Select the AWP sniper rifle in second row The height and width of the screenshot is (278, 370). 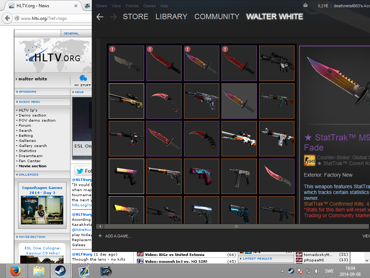126,101
